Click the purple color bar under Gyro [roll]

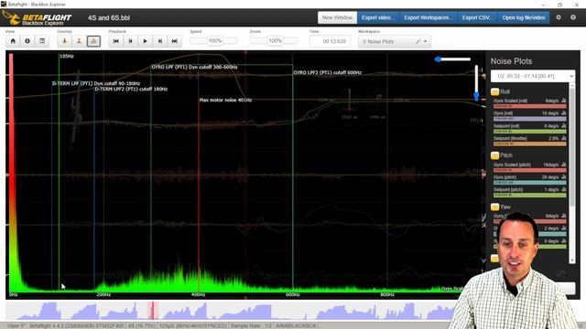pyautogui.click(x=530, y=119)
